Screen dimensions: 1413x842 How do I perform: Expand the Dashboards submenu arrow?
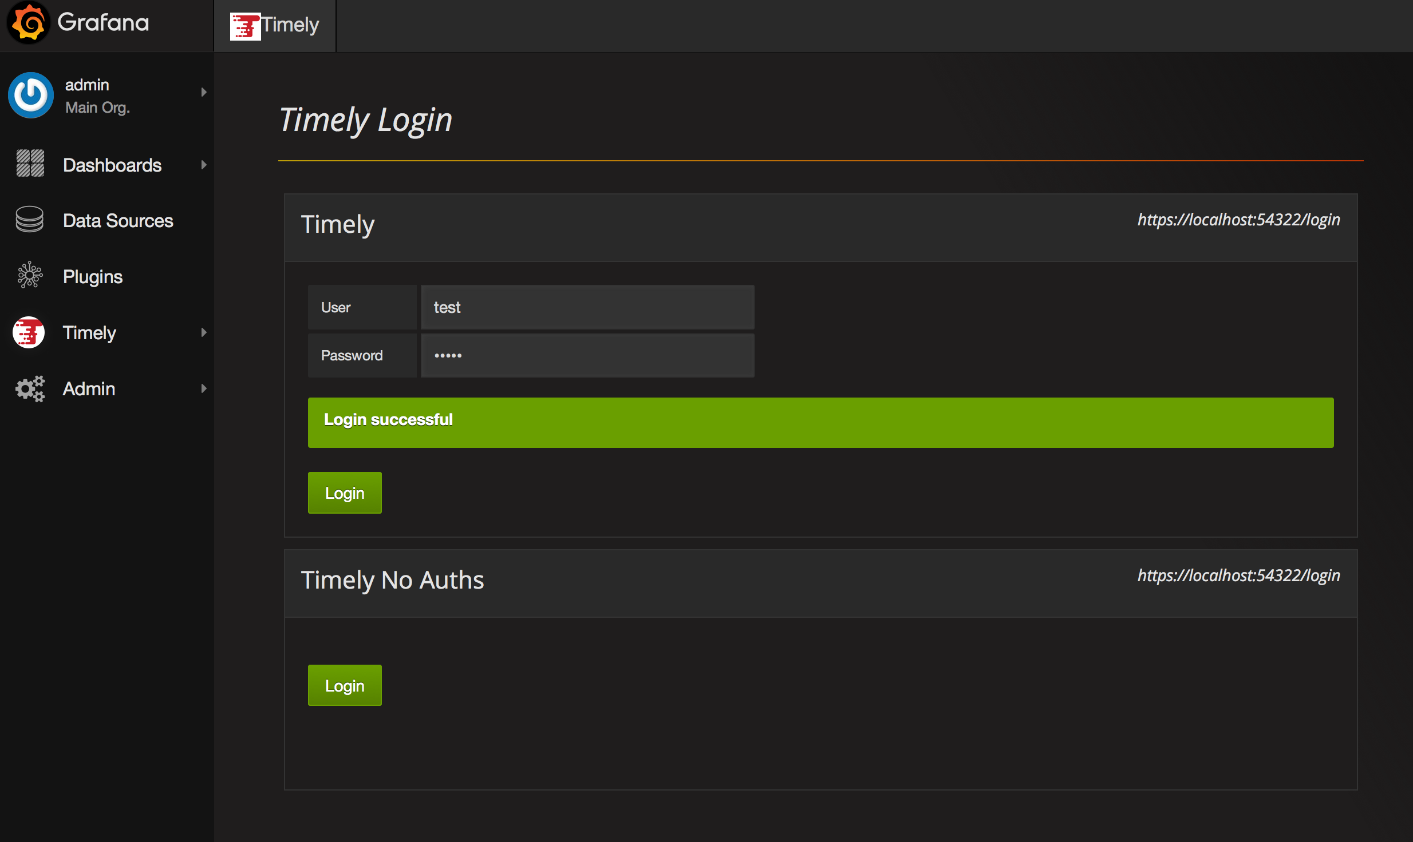tap(203, 165)
